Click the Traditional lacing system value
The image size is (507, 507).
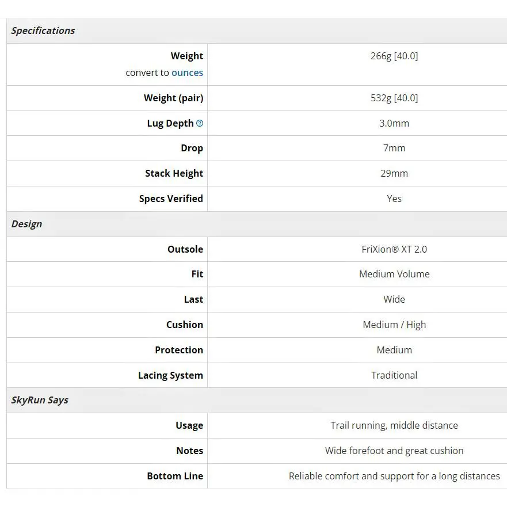tap(394, 375)
